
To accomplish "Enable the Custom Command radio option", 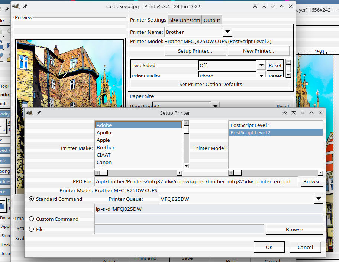I will tap(32, 219).
